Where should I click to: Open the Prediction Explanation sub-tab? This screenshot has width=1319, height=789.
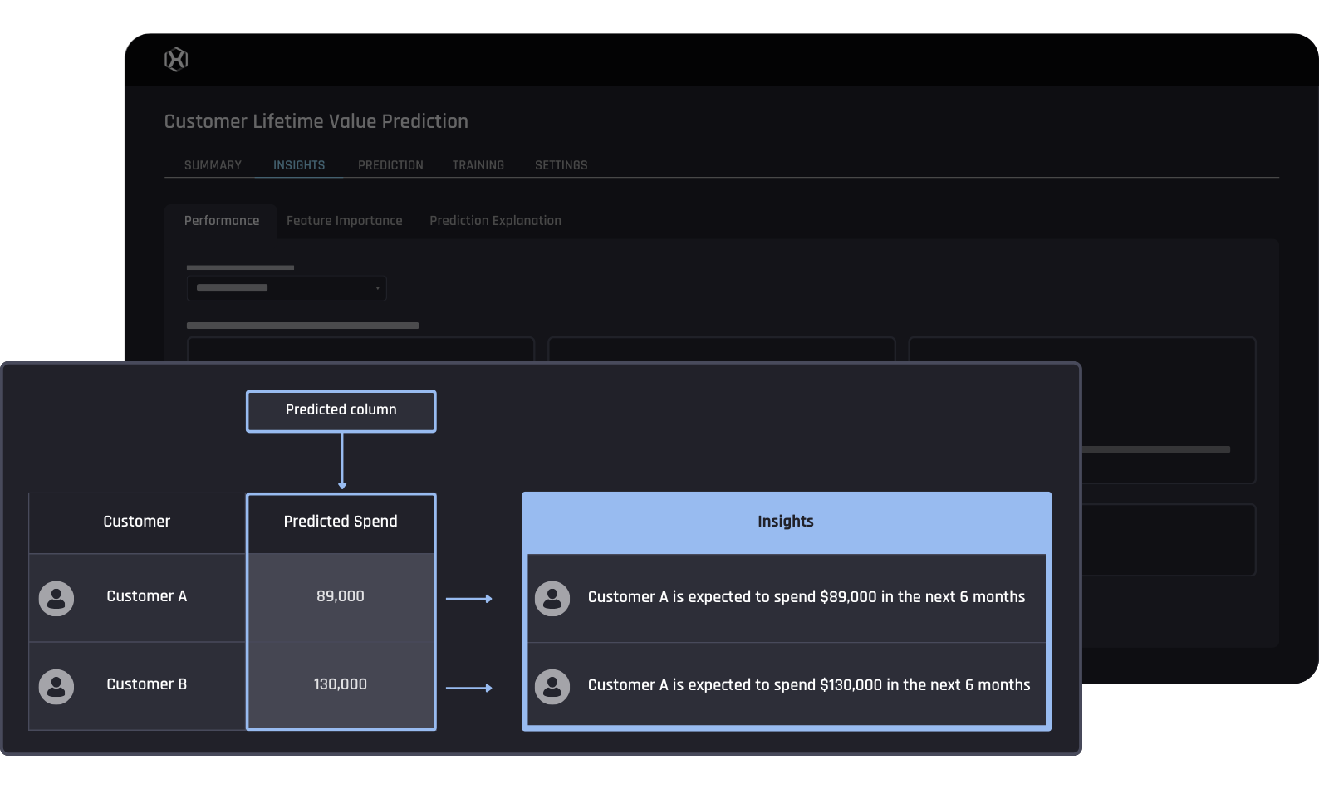coord(495,221)
